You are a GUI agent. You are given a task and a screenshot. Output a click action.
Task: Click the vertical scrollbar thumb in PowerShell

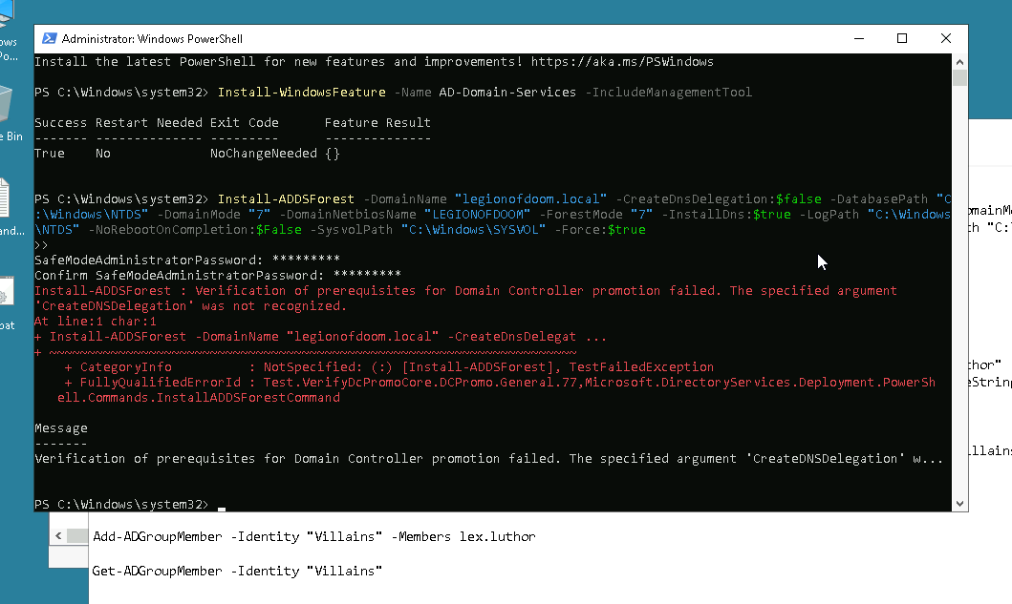(959, 78)
